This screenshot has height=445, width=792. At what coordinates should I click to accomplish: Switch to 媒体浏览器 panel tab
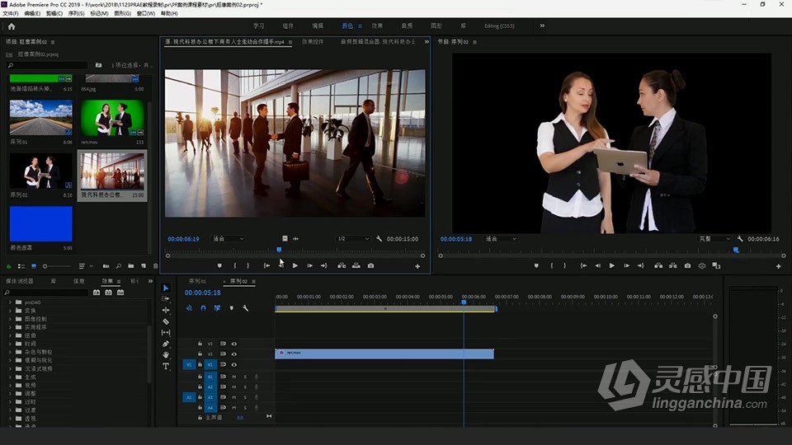point(20,281)
